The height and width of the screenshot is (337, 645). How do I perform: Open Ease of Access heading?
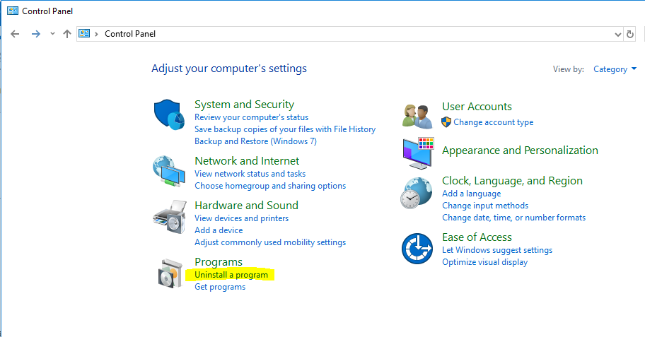tap(477, 237)
